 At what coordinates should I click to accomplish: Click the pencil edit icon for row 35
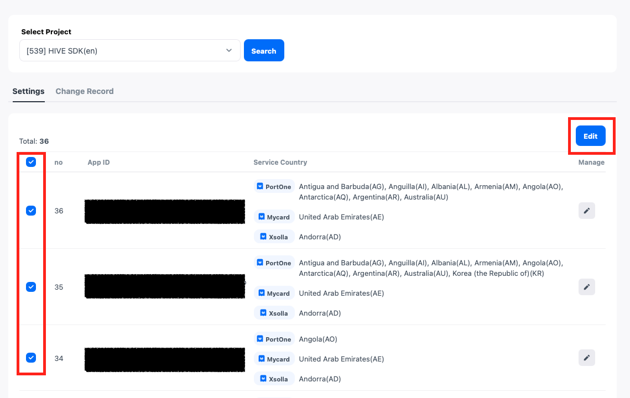point(586,287)
